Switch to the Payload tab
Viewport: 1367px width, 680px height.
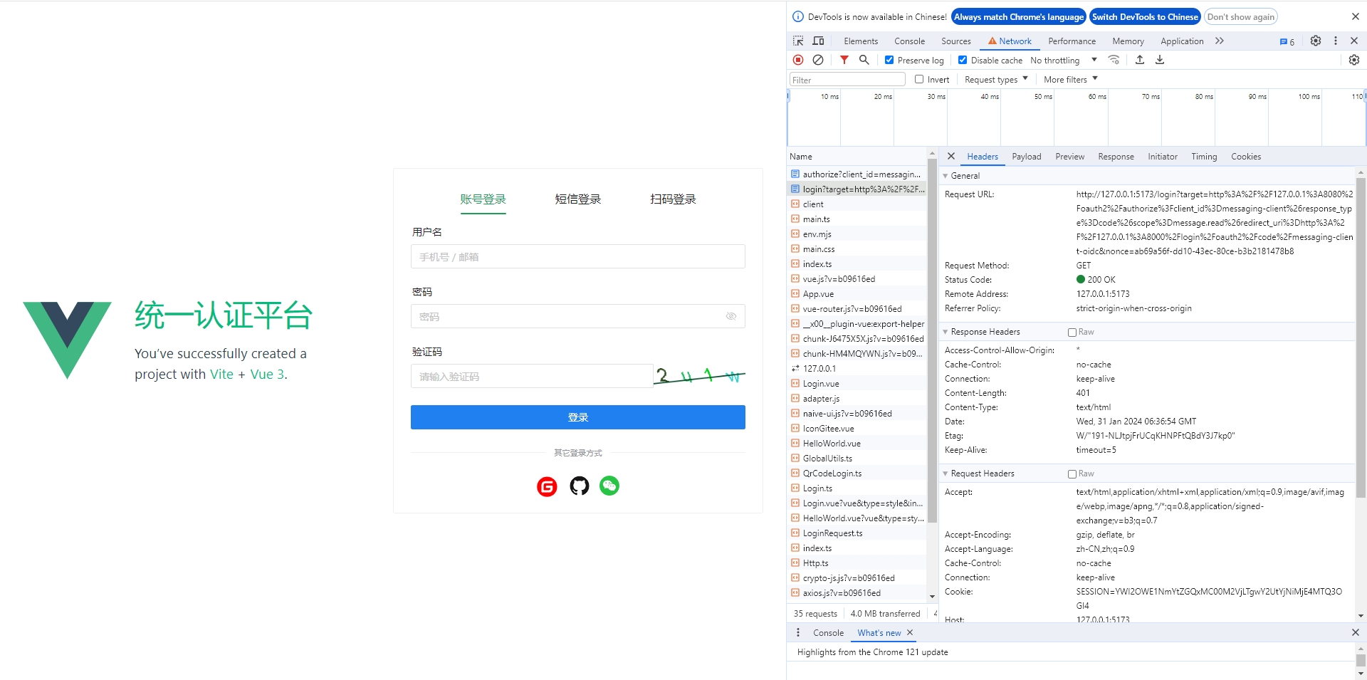(x=1026, y=157)
